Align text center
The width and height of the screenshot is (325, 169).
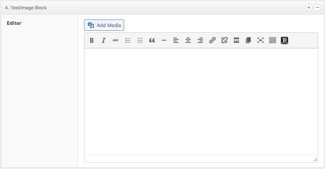[x=188, y=40]
